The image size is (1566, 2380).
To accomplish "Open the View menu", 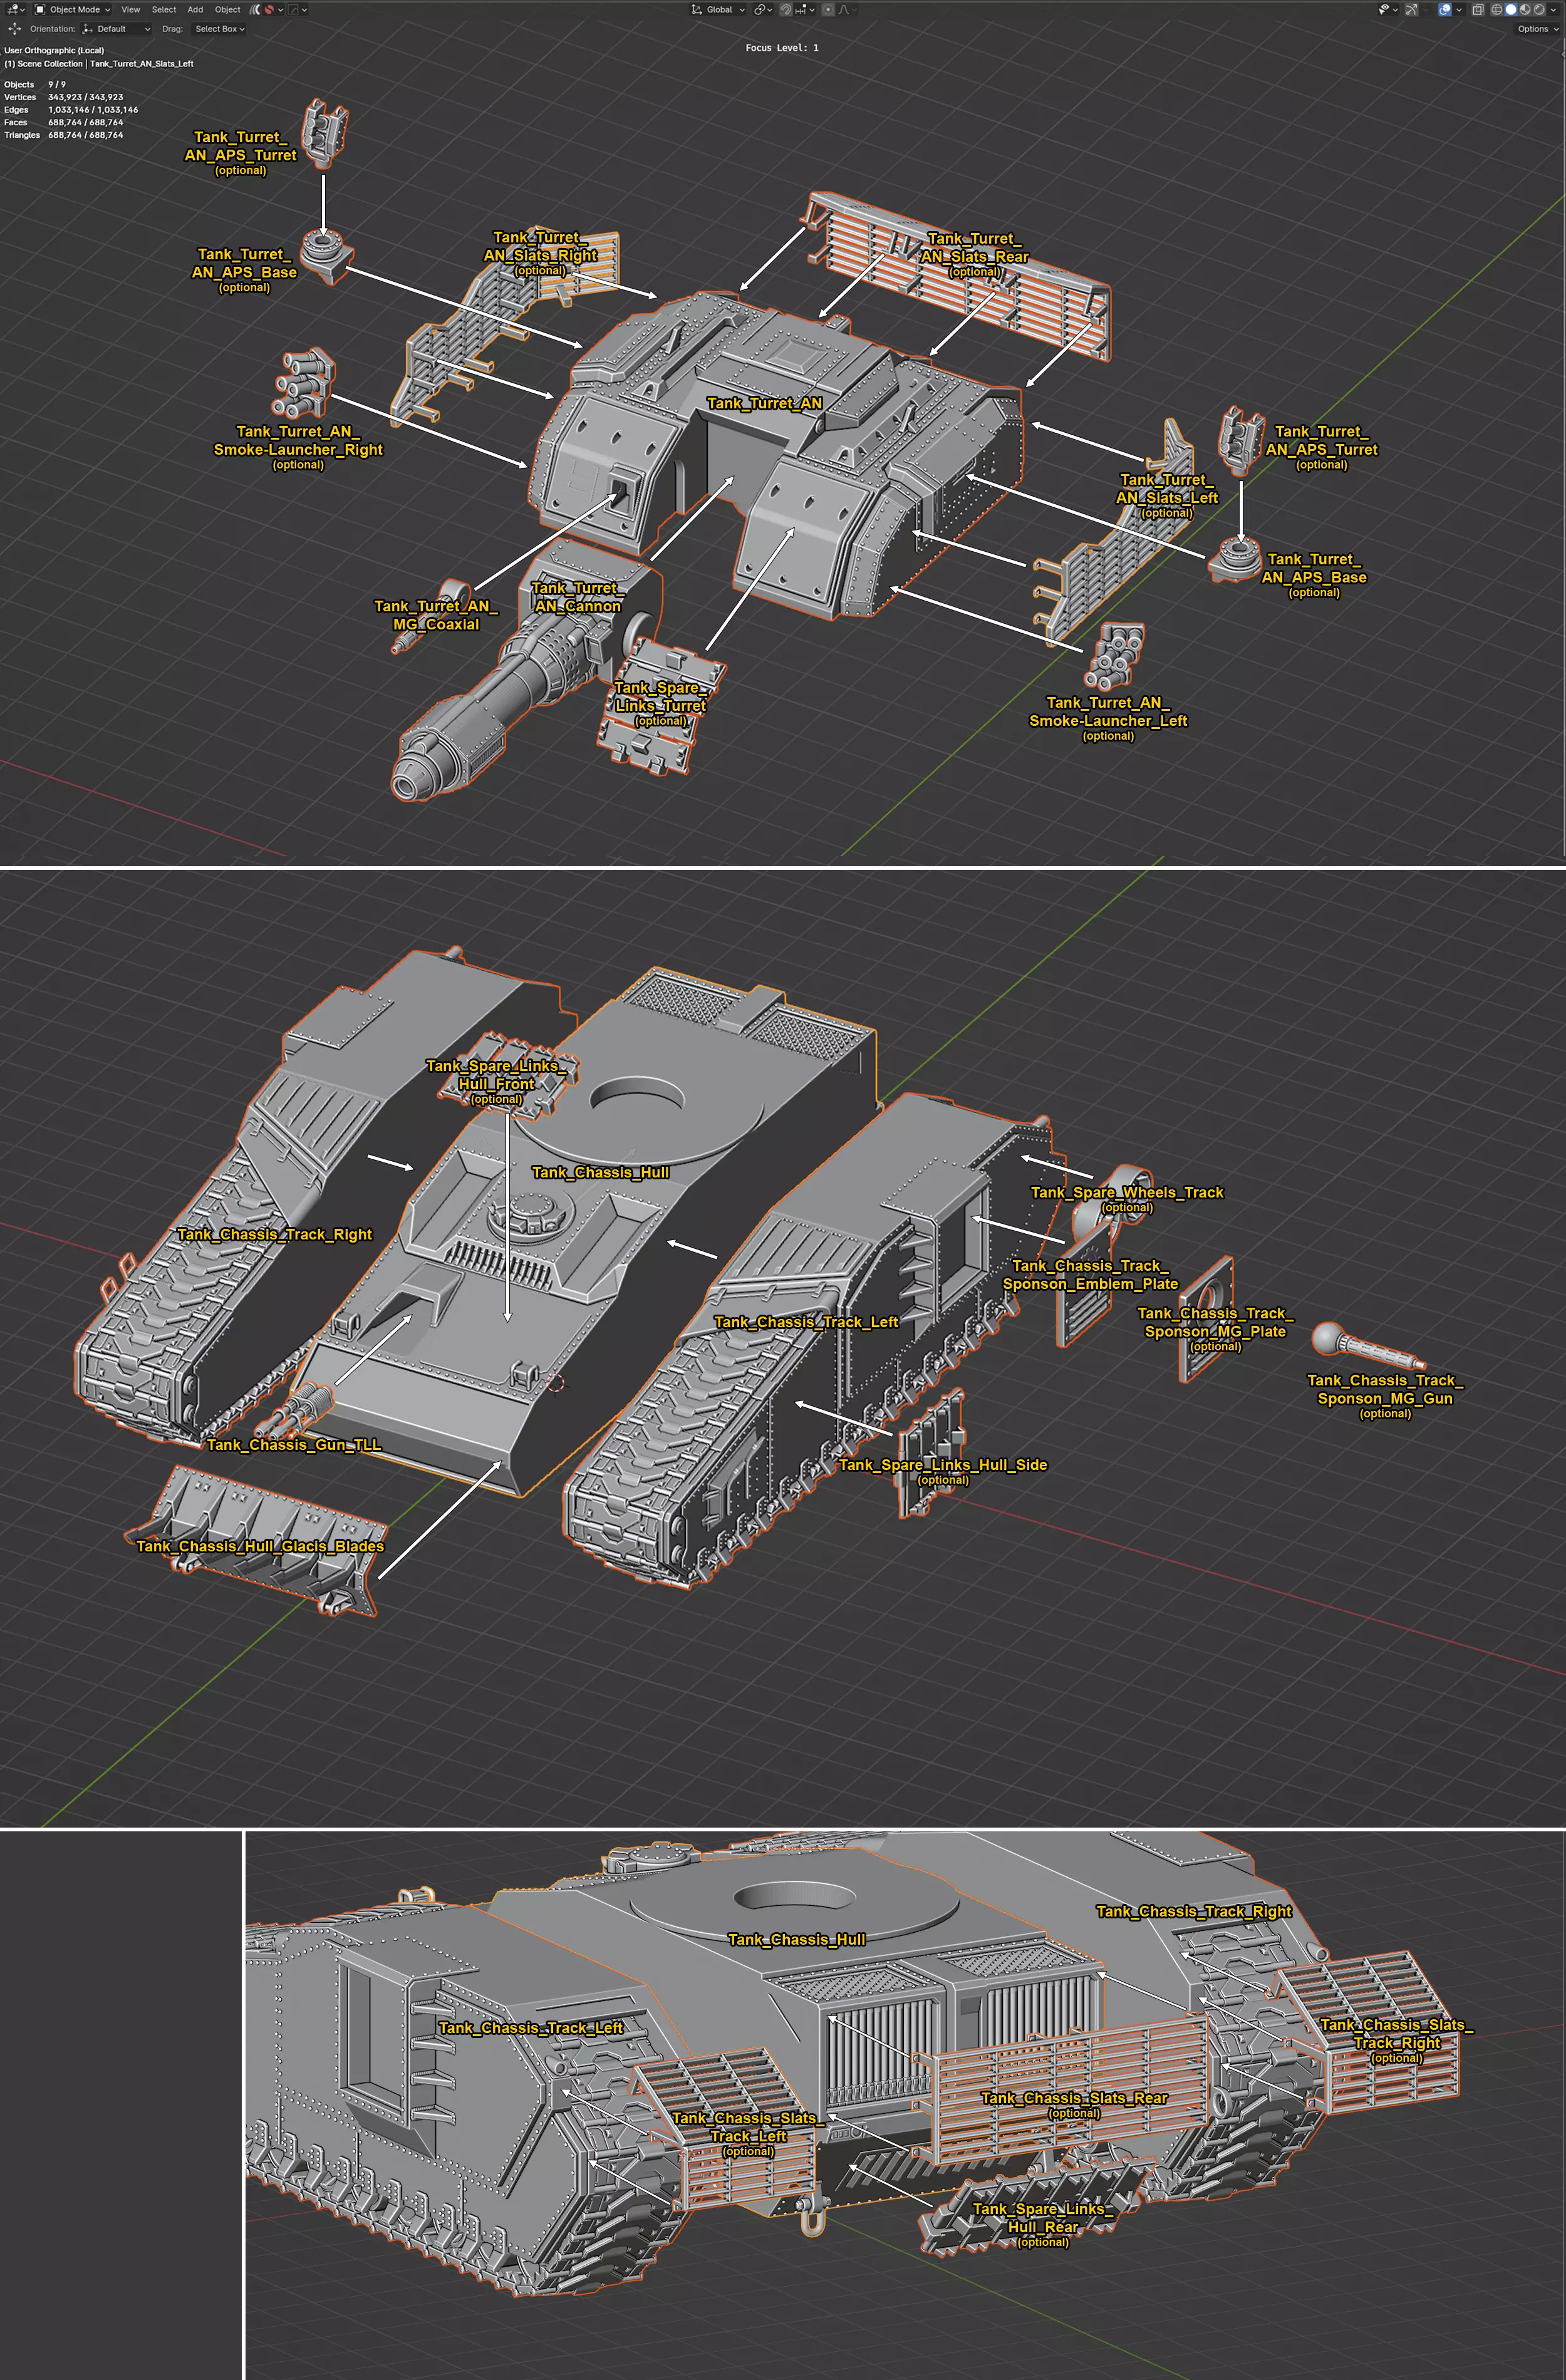I will (x=131, y=9).
